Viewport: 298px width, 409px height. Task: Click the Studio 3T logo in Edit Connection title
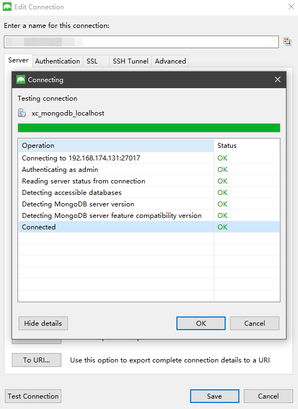(7, 7)
